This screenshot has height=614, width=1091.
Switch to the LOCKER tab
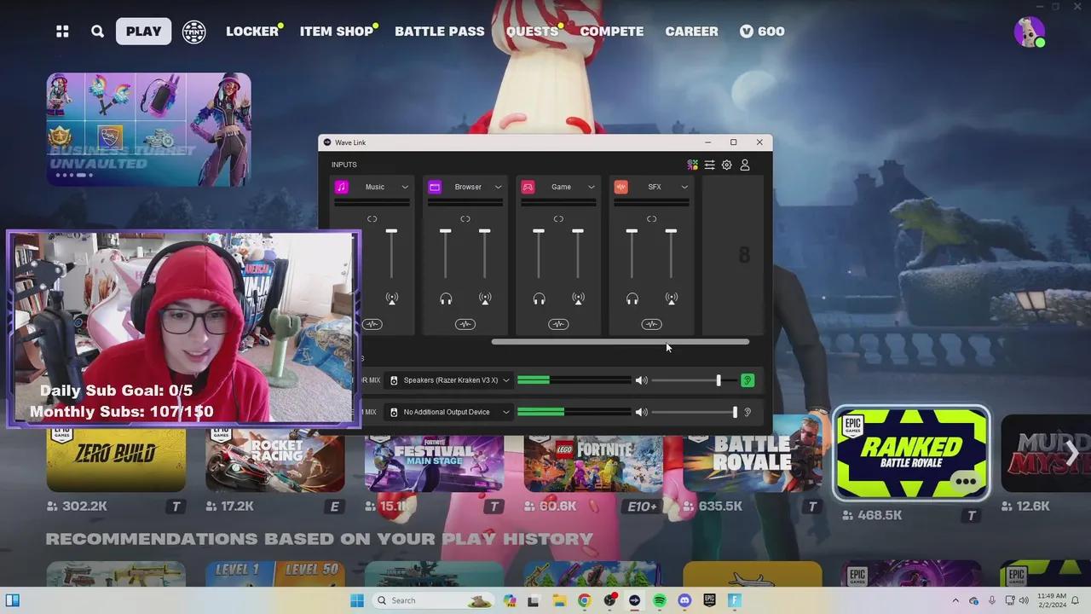click(x=252, y=32)
